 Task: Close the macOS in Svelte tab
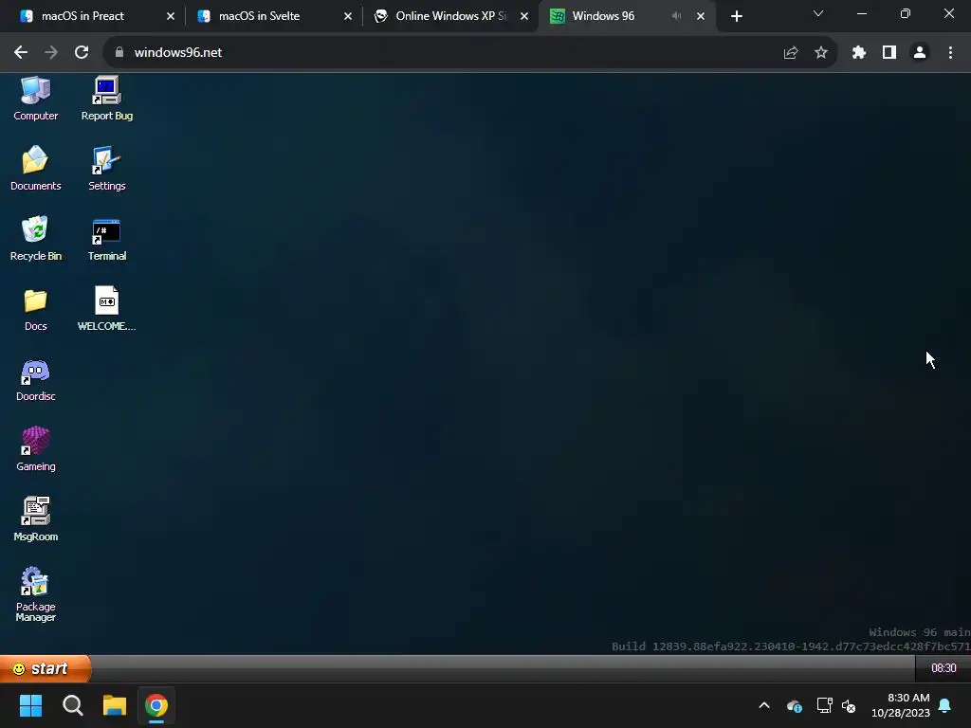coord(347,16)
